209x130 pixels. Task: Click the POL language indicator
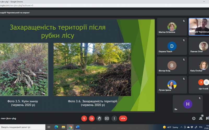tap(201, 127)
